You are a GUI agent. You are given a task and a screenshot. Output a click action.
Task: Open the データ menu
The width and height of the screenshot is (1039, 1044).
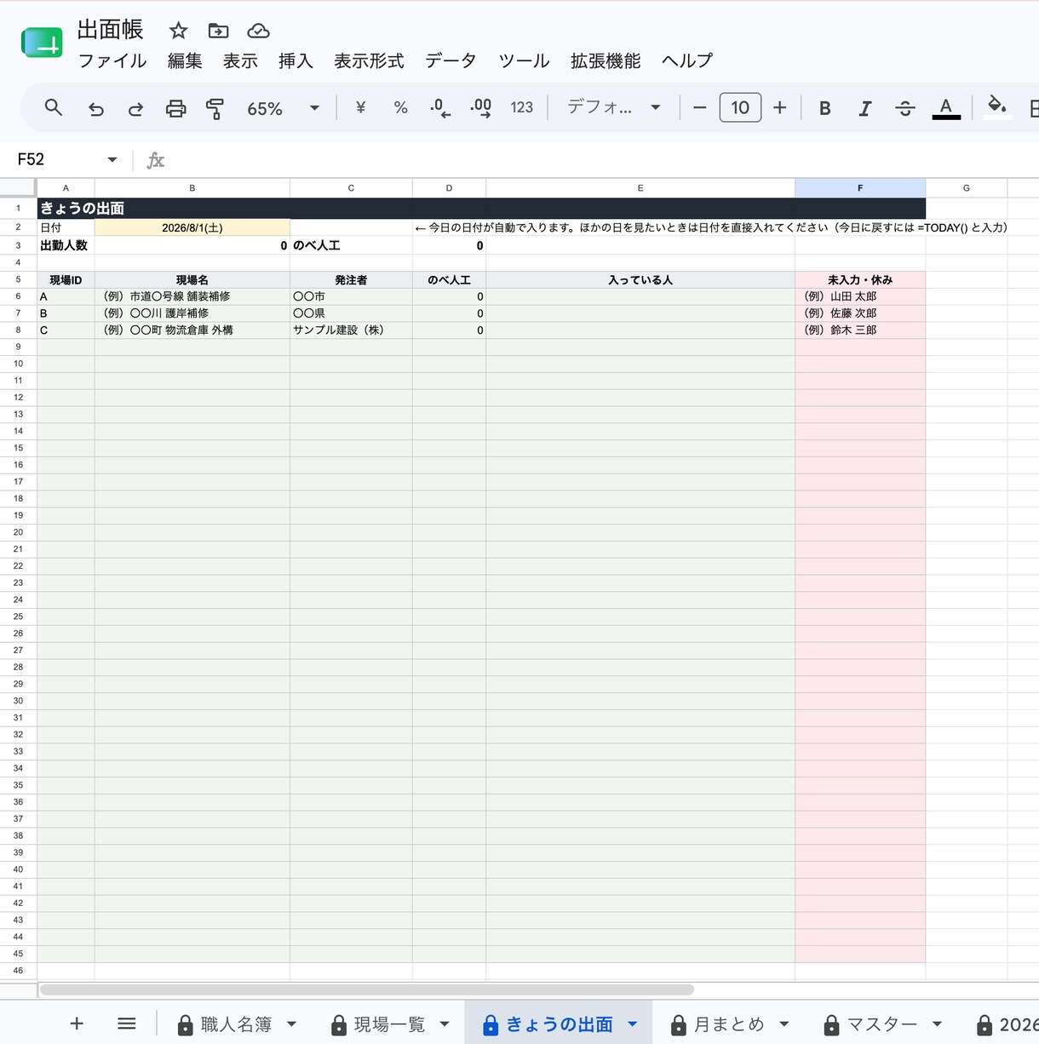tap(451, 61)
